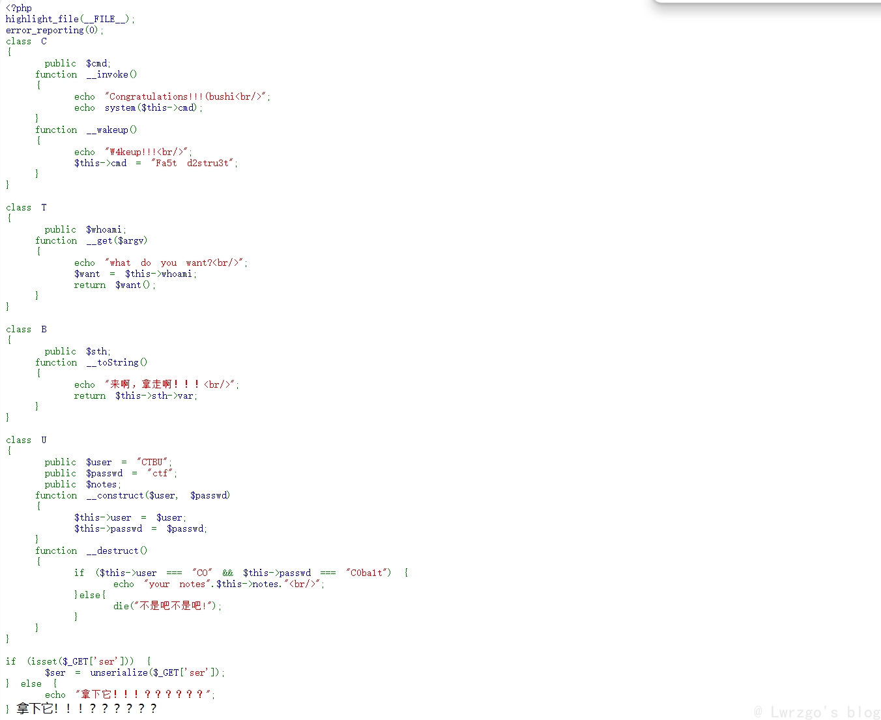Click the string "Fa5t d2stru3t" assignment line
This screenshot has width=881, height=720.
(x=156, y=163)
